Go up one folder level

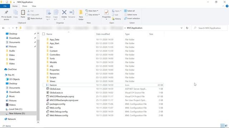click(16, 28)
